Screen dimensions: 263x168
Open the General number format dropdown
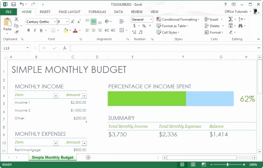151,19
